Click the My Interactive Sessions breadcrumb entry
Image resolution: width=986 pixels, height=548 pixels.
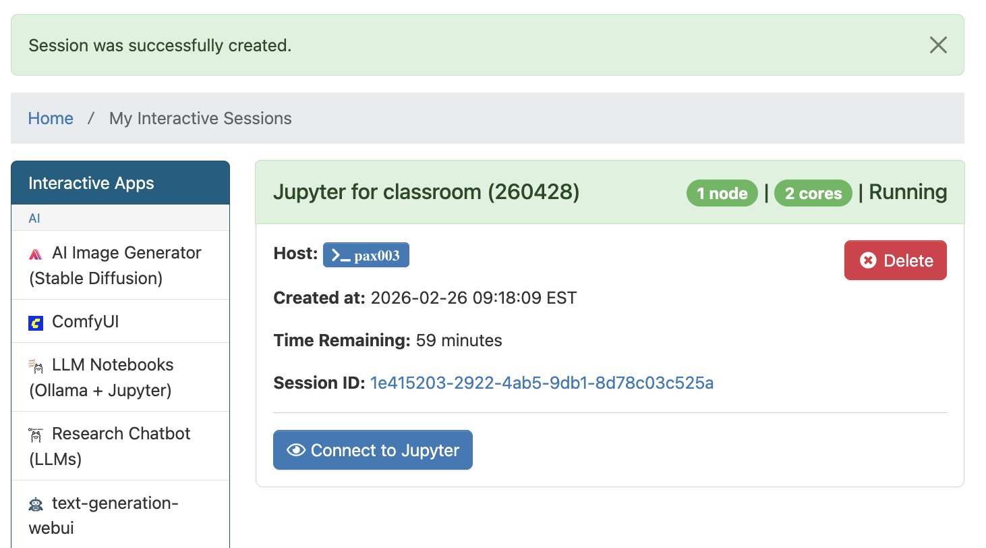click(x=200, y=118)
